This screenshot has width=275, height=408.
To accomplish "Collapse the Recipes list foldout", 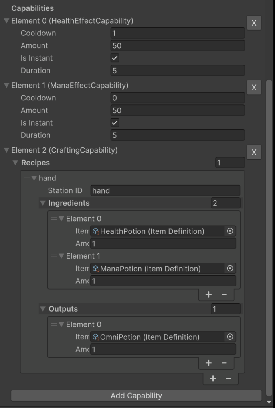I will 16,163.
